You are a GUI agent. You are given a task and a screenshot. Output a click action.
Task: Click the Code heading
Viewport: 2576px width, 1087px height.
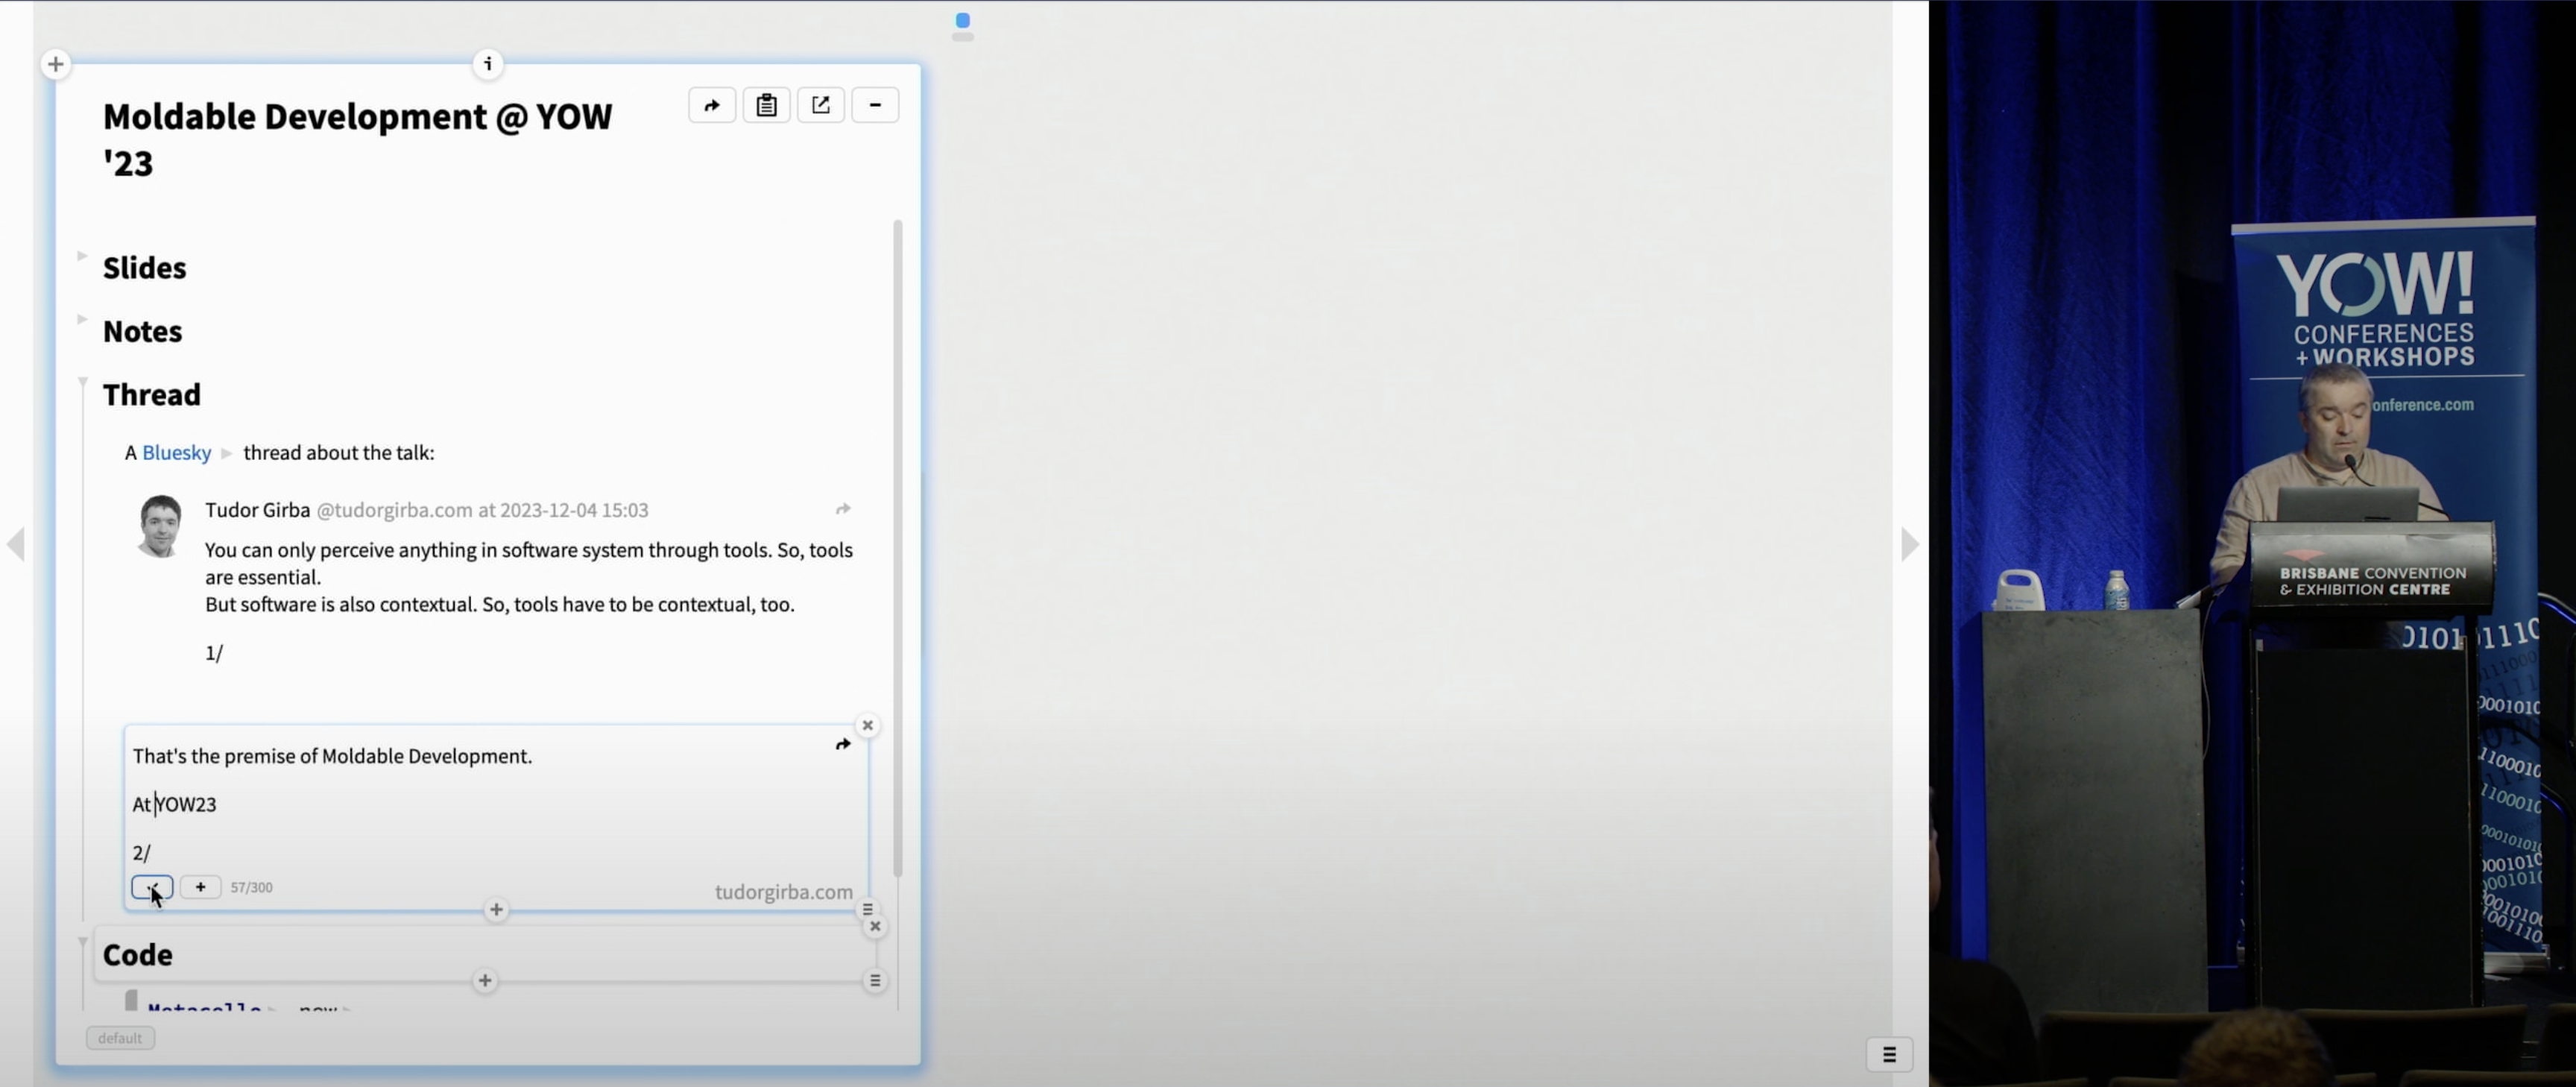coord(138,955)
